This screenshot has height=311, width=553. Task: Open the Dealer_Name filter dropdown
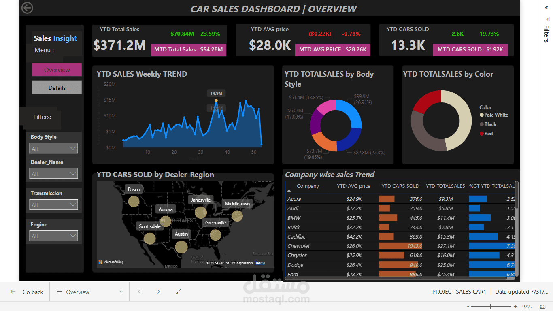tap(53, 174)
